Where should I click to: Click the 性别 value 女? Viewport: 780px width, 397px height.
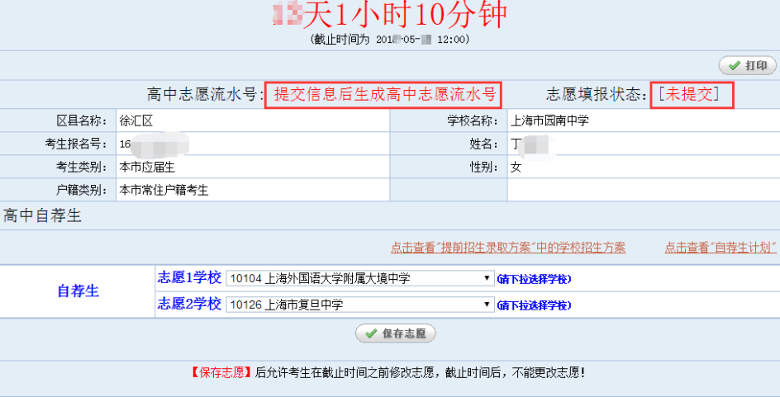[x=516, y=167]
